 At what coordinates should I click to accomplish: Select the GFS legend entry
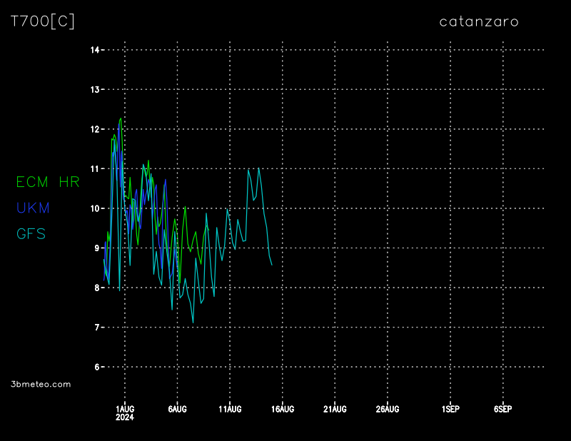31,233
